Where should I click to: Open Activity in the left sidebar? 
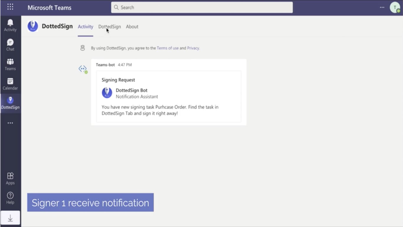[10, 25]
